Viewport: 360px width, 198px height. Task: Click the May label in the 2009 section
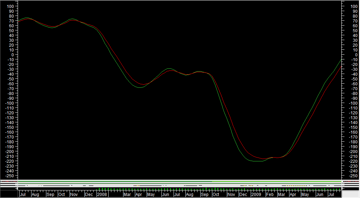click(x=305, y=194)
